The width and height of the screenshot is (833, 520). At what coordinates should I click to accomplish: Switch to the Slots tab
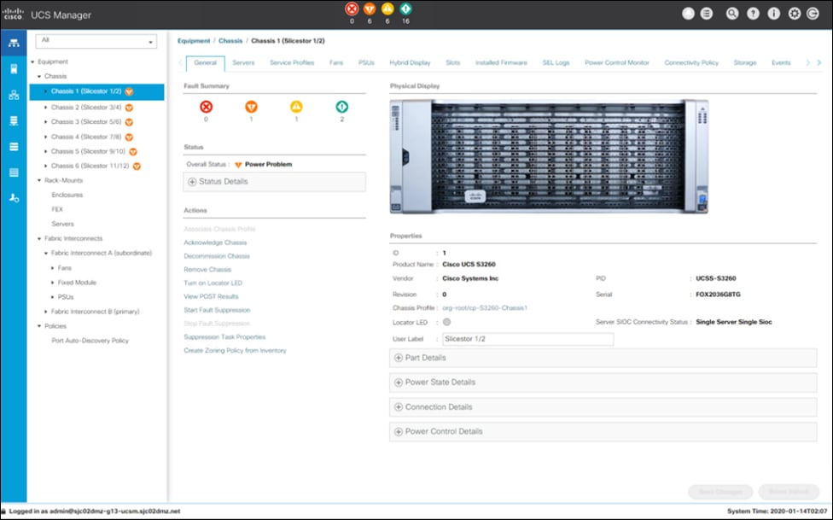tap(452, 62)
